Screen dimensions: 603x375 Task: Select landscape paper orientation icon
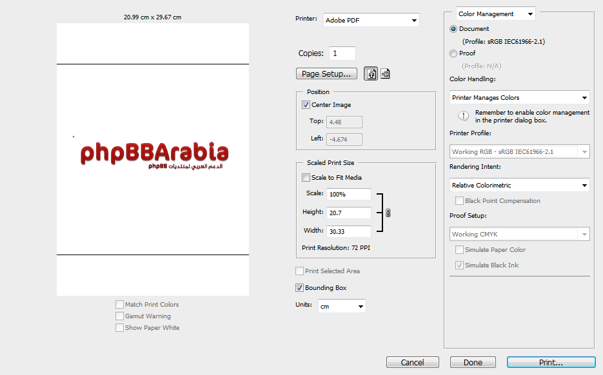385,73
